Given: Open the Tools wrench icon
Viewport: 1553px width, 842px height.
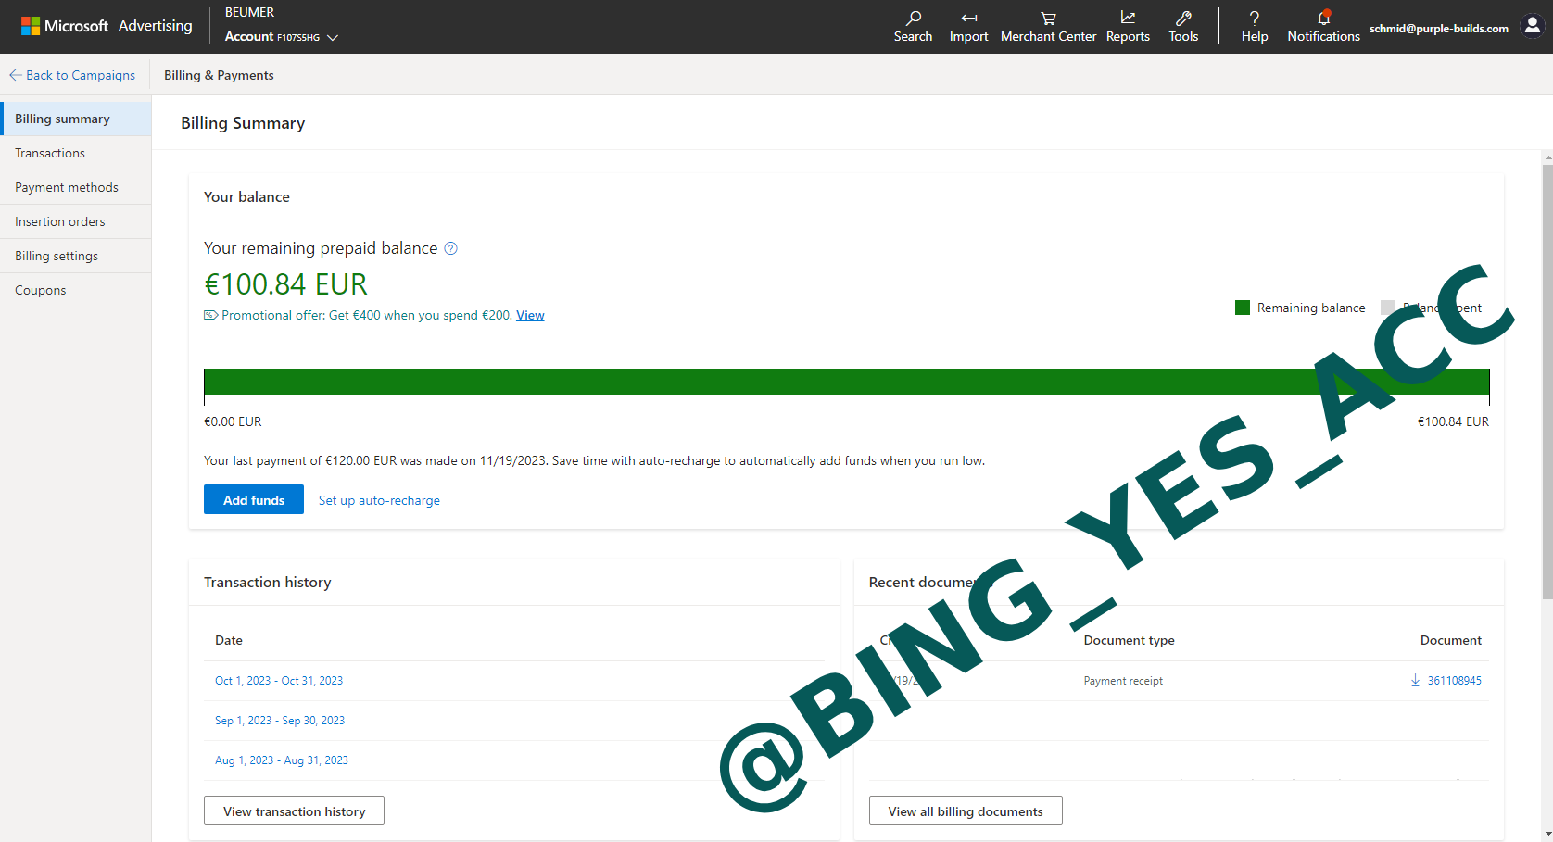Looking at the screenshot, I should click(1183, 19).
